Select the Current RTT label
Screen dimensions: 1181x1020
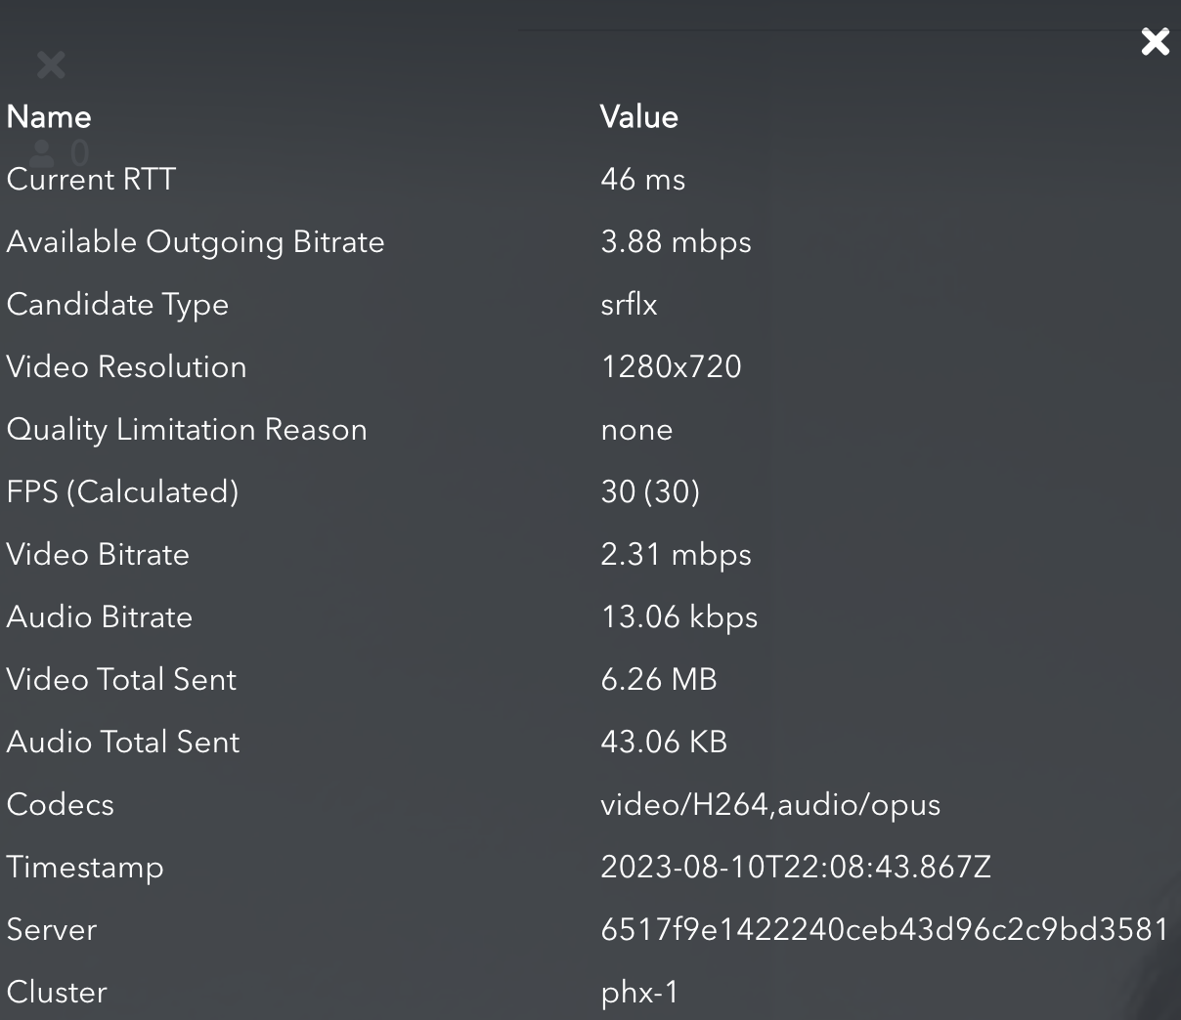pos(91,180)
